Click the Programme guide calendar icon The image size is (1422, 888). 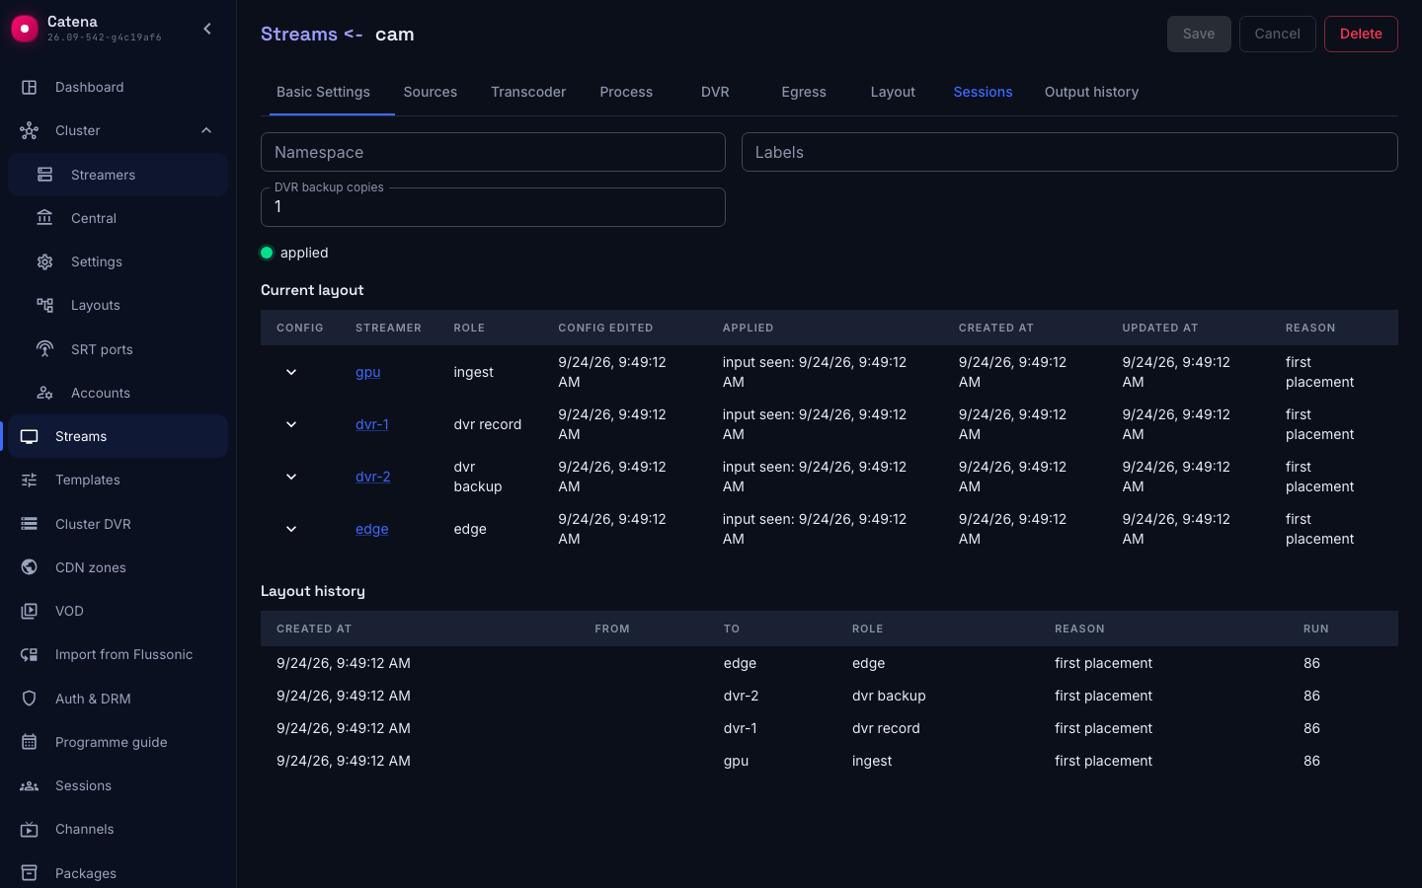coord(30,742)
